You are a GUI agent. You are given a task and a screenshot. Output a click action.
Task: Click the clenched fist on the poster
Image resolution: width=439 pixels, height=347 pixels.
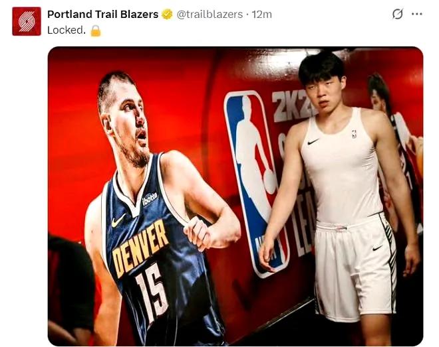click(x=199, y=233)
